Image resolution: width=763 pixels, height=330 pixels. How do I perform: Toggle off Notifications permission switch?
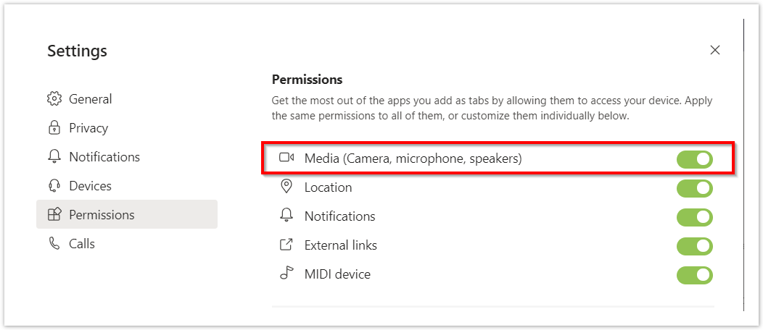695,217
